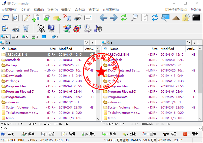Click the right panel parent dots button
The image size is (203, 143).
[x=199, y=43]
